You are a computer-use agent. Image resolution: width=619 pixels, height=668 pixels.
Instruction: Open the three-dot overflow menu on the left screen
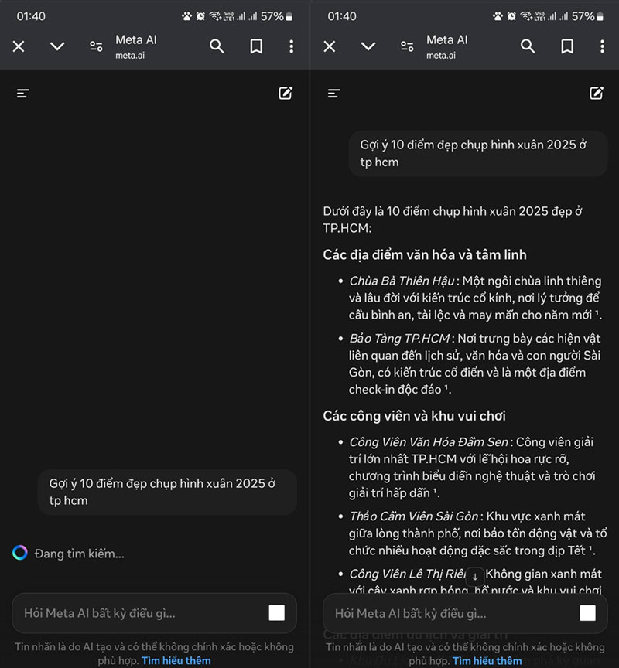291,46
